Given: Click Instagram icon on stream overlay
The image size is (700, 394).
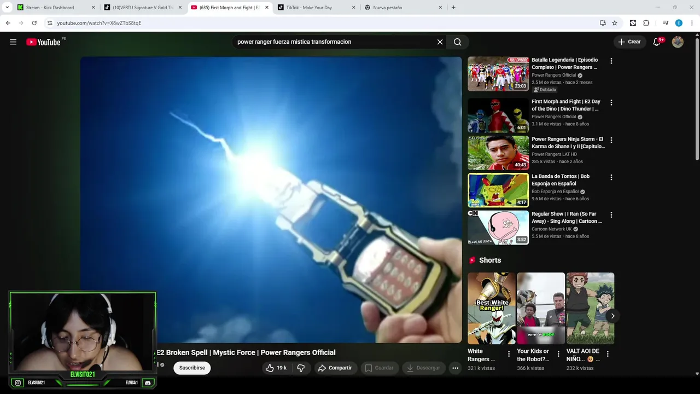Looking at the screenshot, I should tap(18, 383).
